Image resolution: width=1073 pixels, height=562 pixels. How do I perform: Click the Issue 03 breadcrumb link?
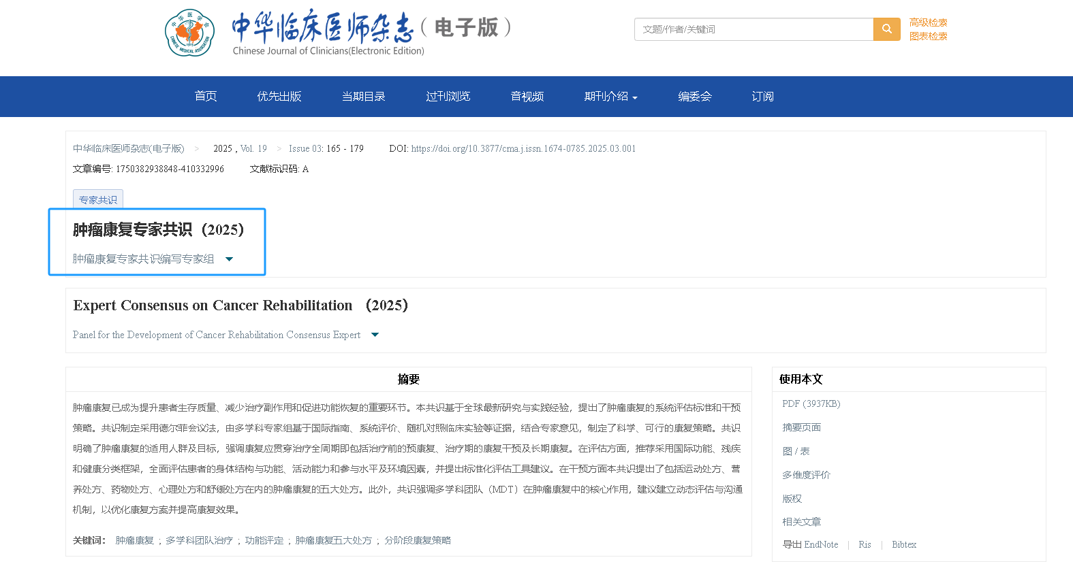pyautogui.click(x=306, y=148)
